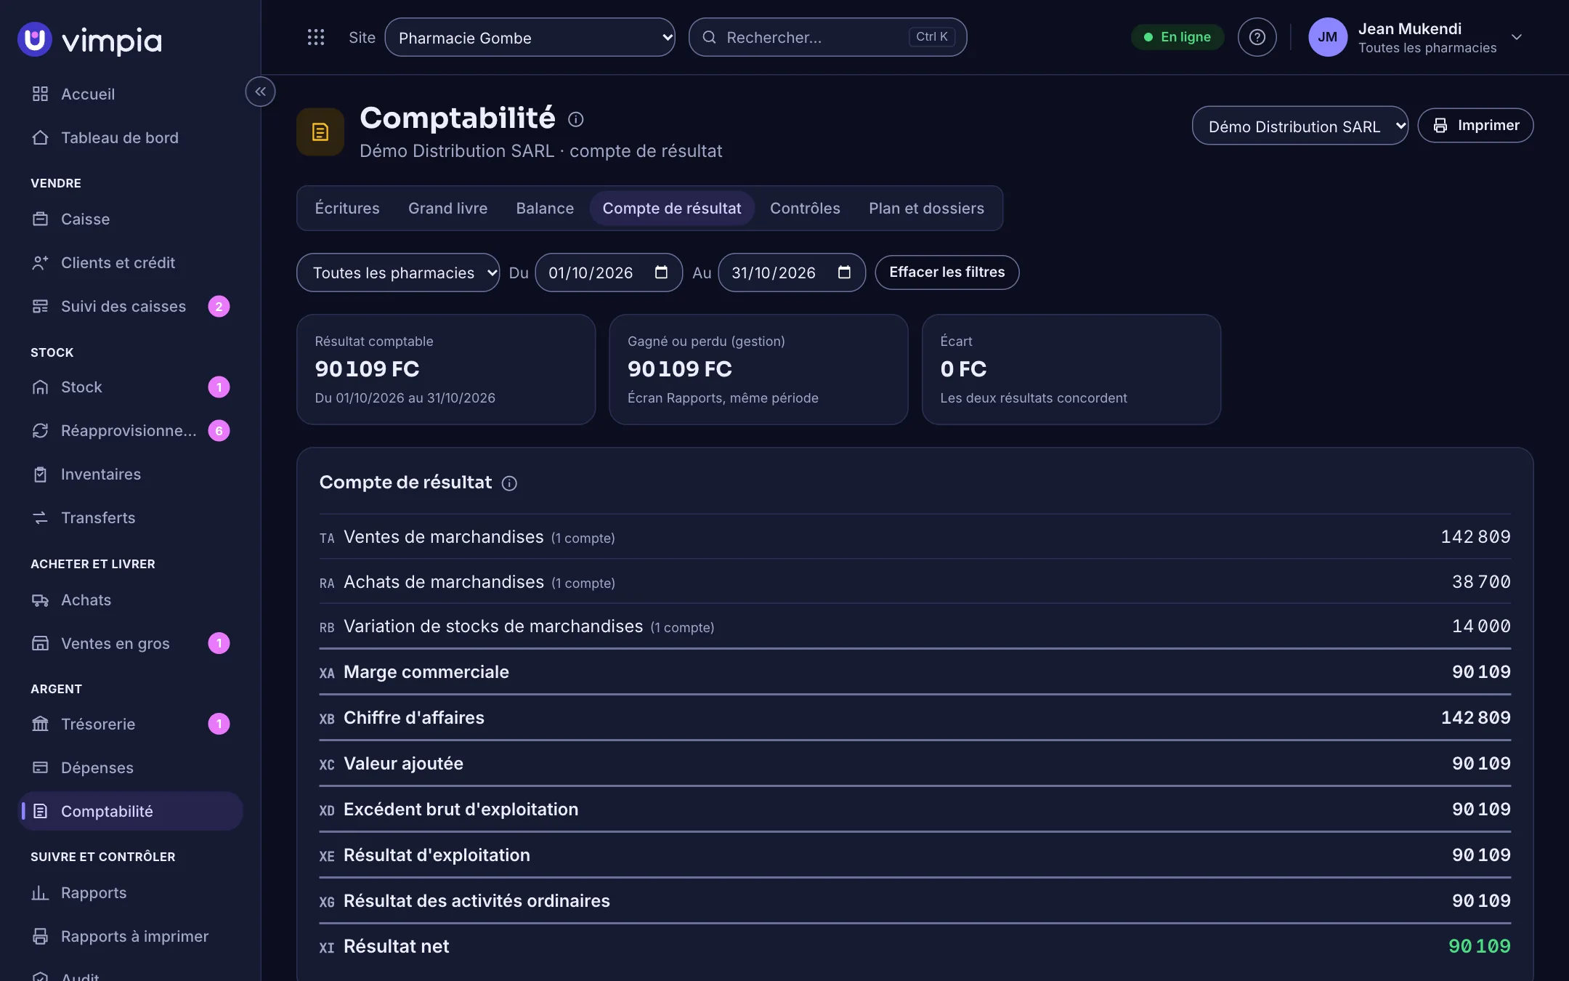Click the Tableau de bord home icon
The image size is (1569, 981).
pyautogui.click(x=41, y=137)
